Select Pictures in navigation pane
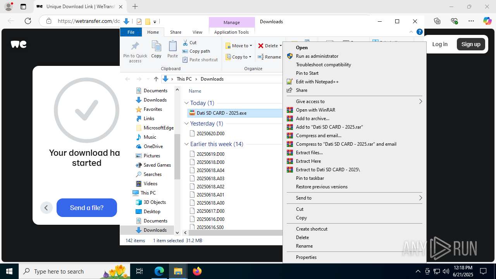Viewport: 496px width, 279px height. tap(152, 156)
